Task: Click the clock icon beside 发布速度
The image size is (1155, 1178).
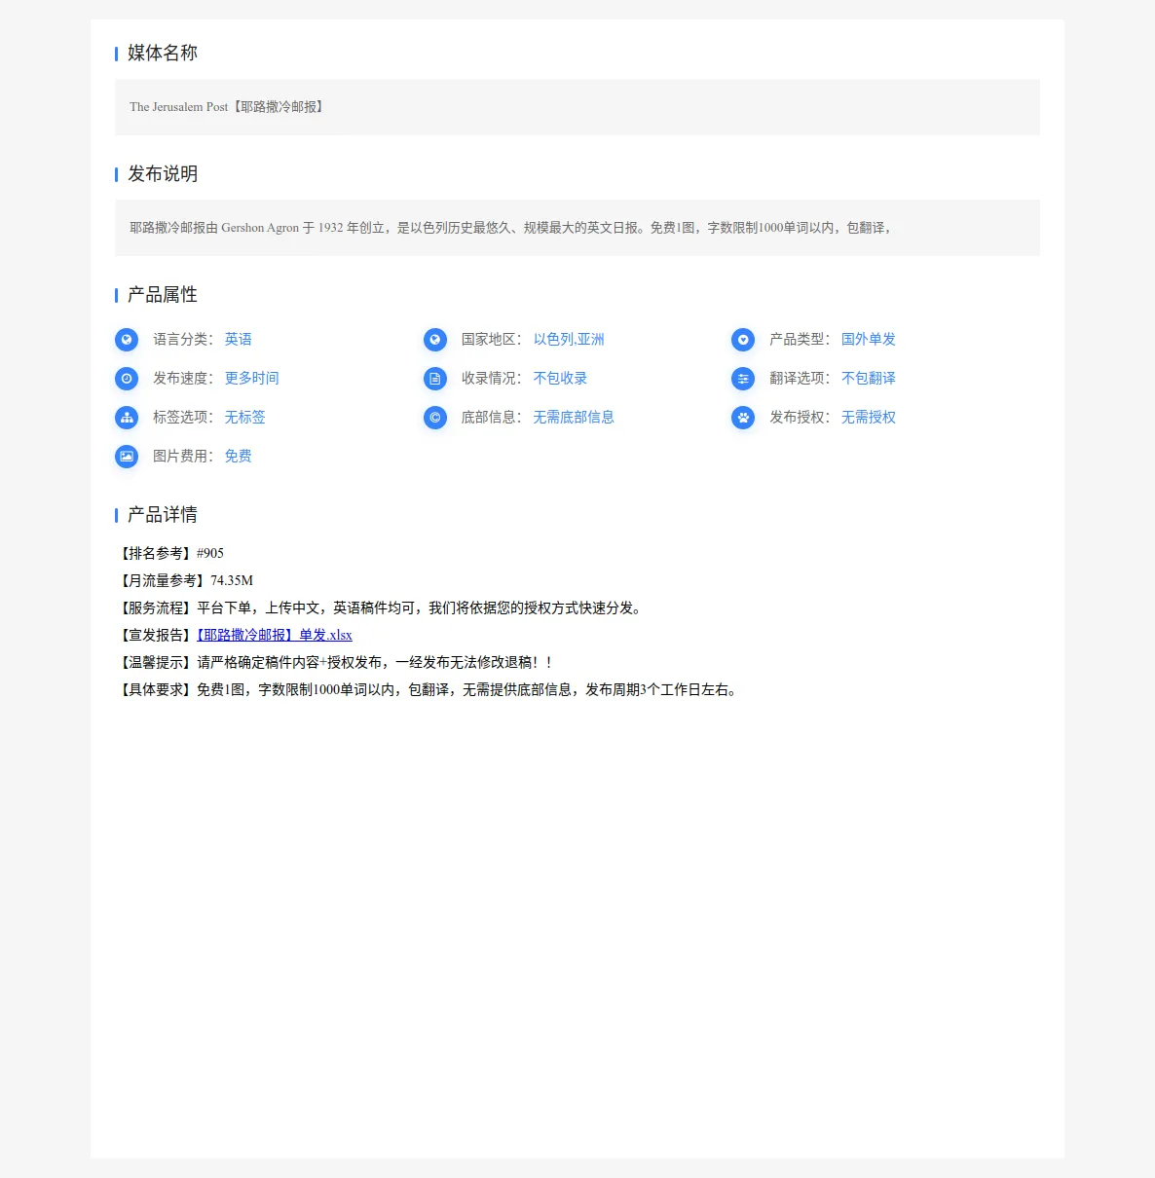Action: [x=127, y=379]
